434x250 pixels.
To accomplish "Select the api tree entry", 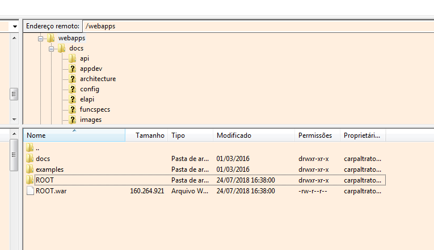I will click(x=85, y=58).
